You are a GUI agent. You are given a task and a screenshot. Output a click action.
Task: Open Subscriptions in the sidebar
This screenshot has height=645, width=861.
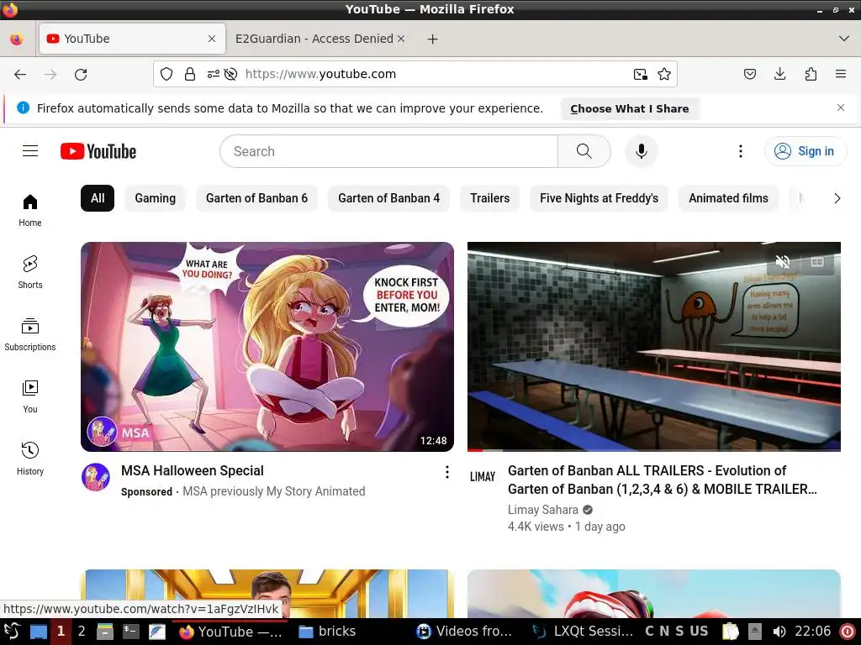pyautogui.click(x=30, y=334)
